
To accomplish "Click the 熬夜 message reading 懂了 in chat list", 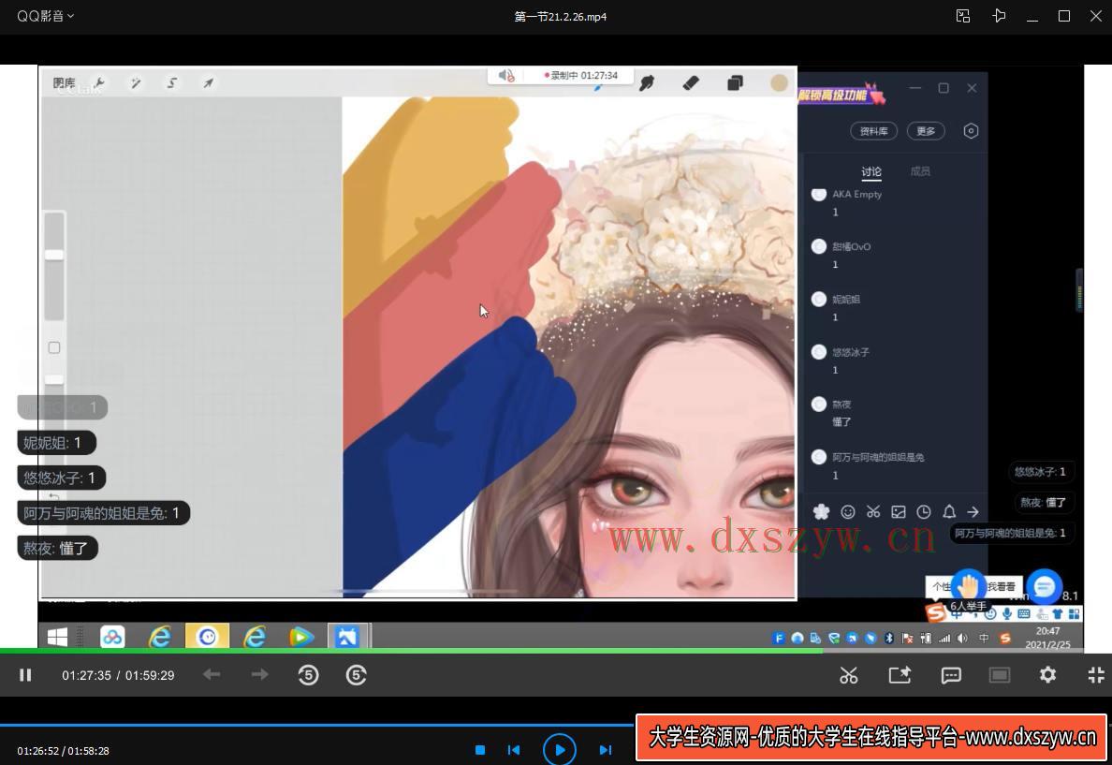I will (841, 421).
